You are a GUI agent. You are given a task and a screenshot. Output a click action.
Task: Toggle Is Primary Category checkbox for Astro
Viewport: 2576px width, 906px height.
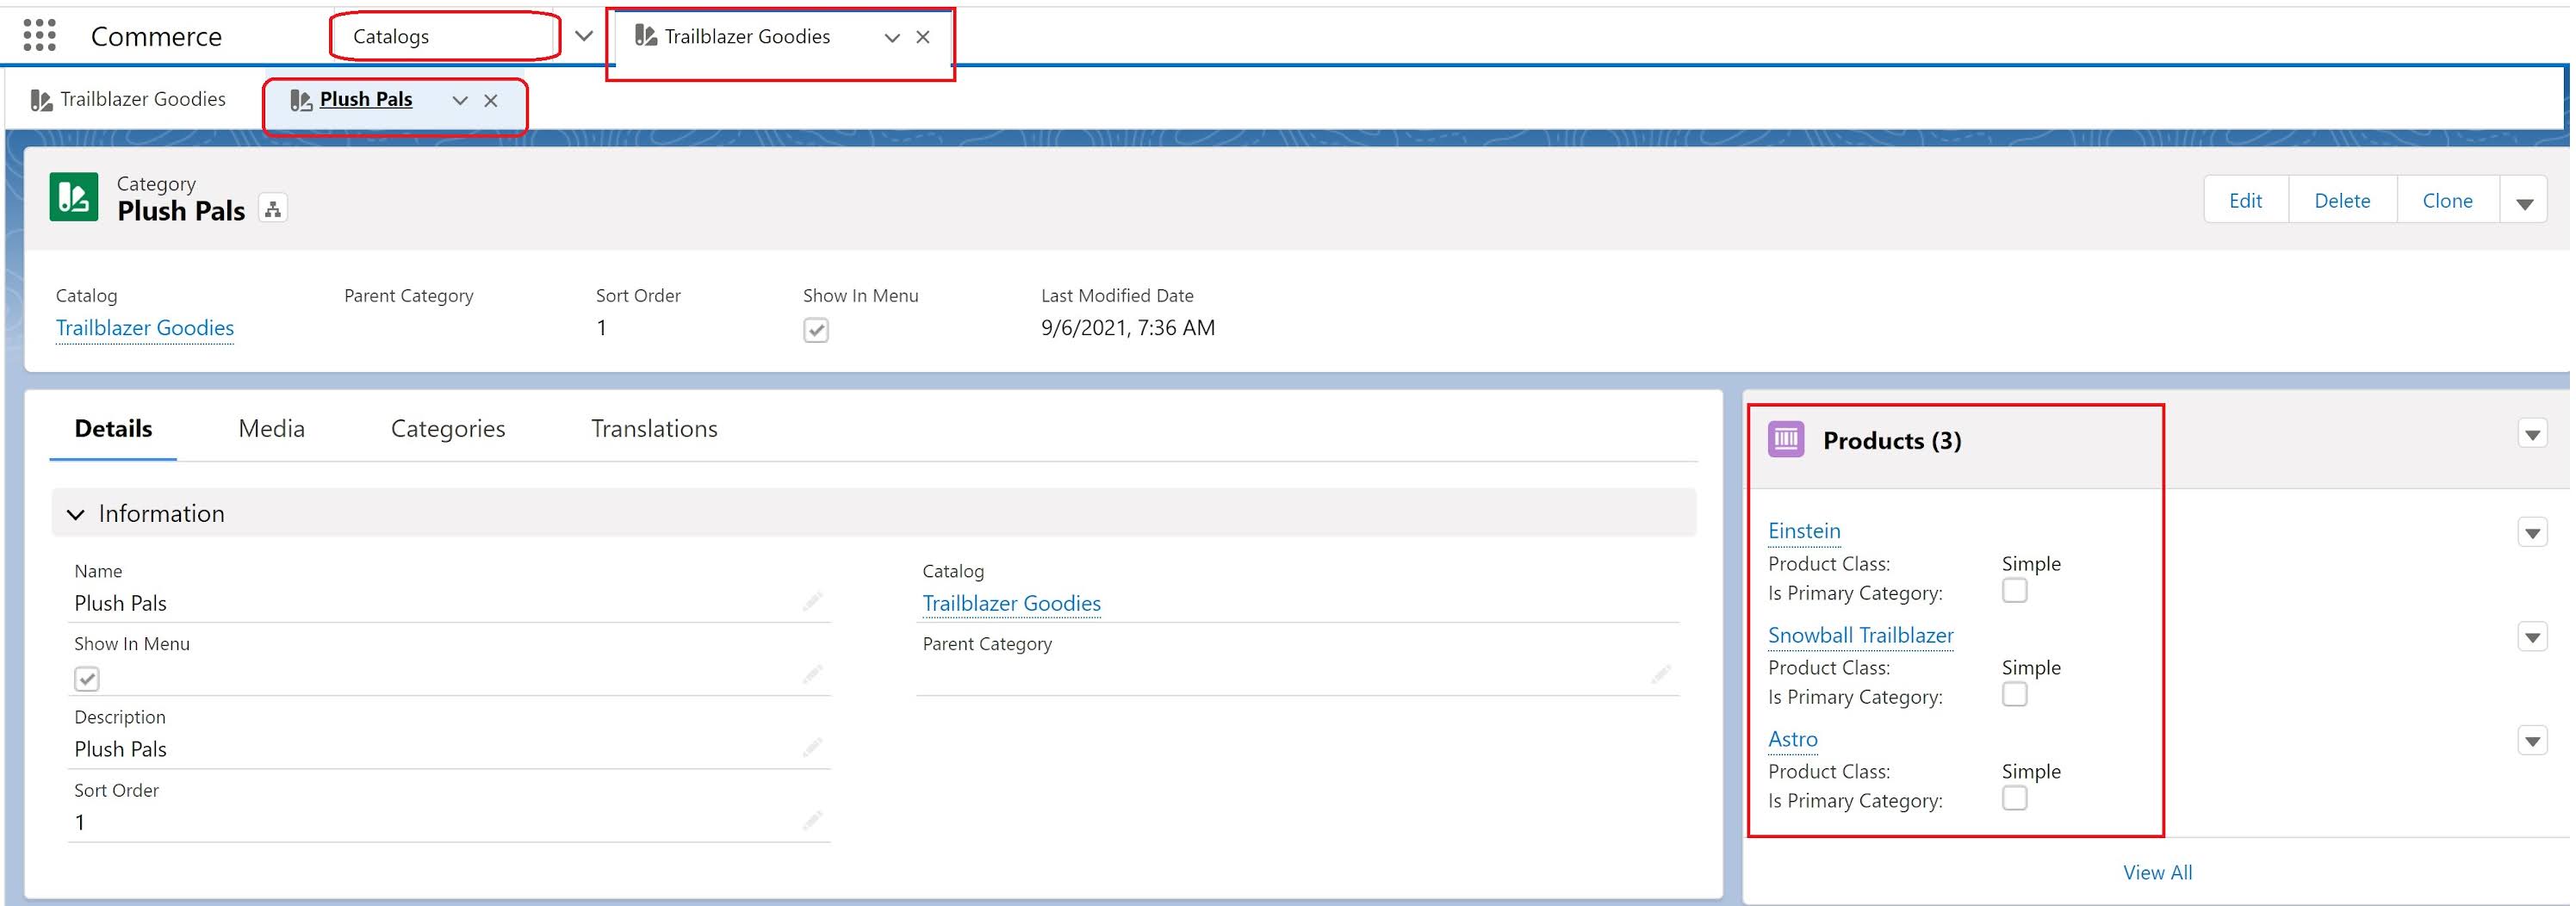[x=2014, y=798]
